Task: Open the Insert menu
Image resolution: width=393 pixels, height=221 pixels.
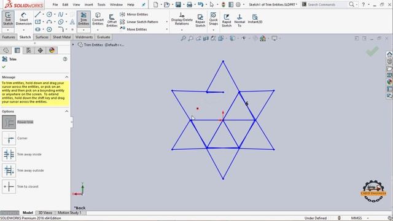Action: (x=88, y=4)
